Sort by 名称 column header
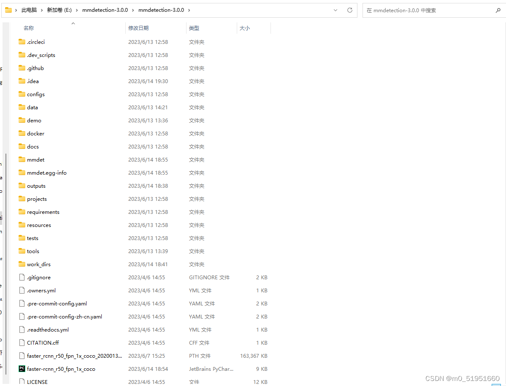This screenshot has width=506, height=386. (28, 28)
